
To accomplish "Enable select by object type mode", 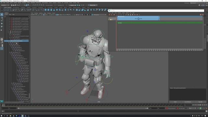I will (27, 5).
